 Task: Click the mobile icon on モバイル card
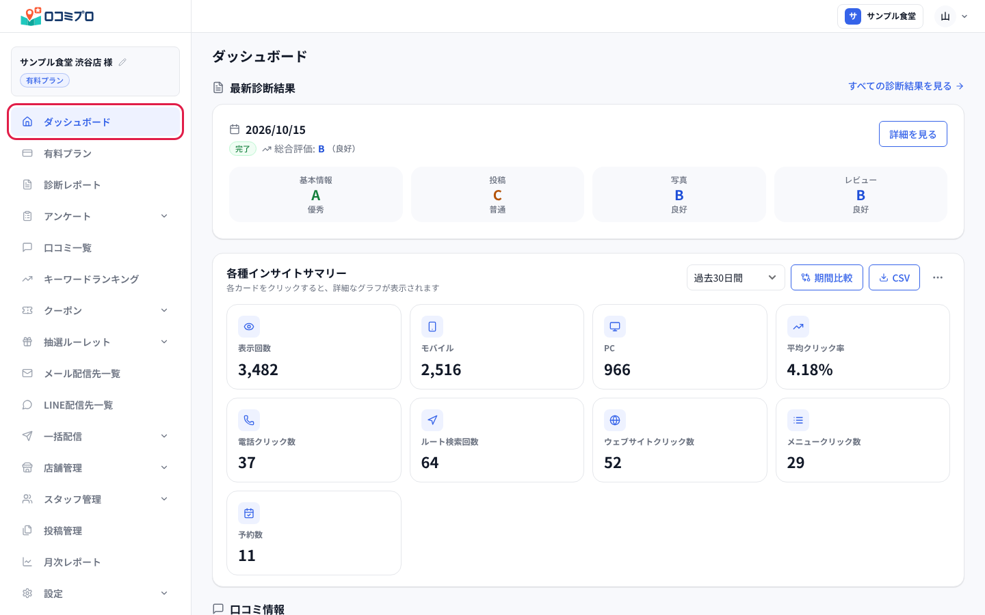point(432,327)
